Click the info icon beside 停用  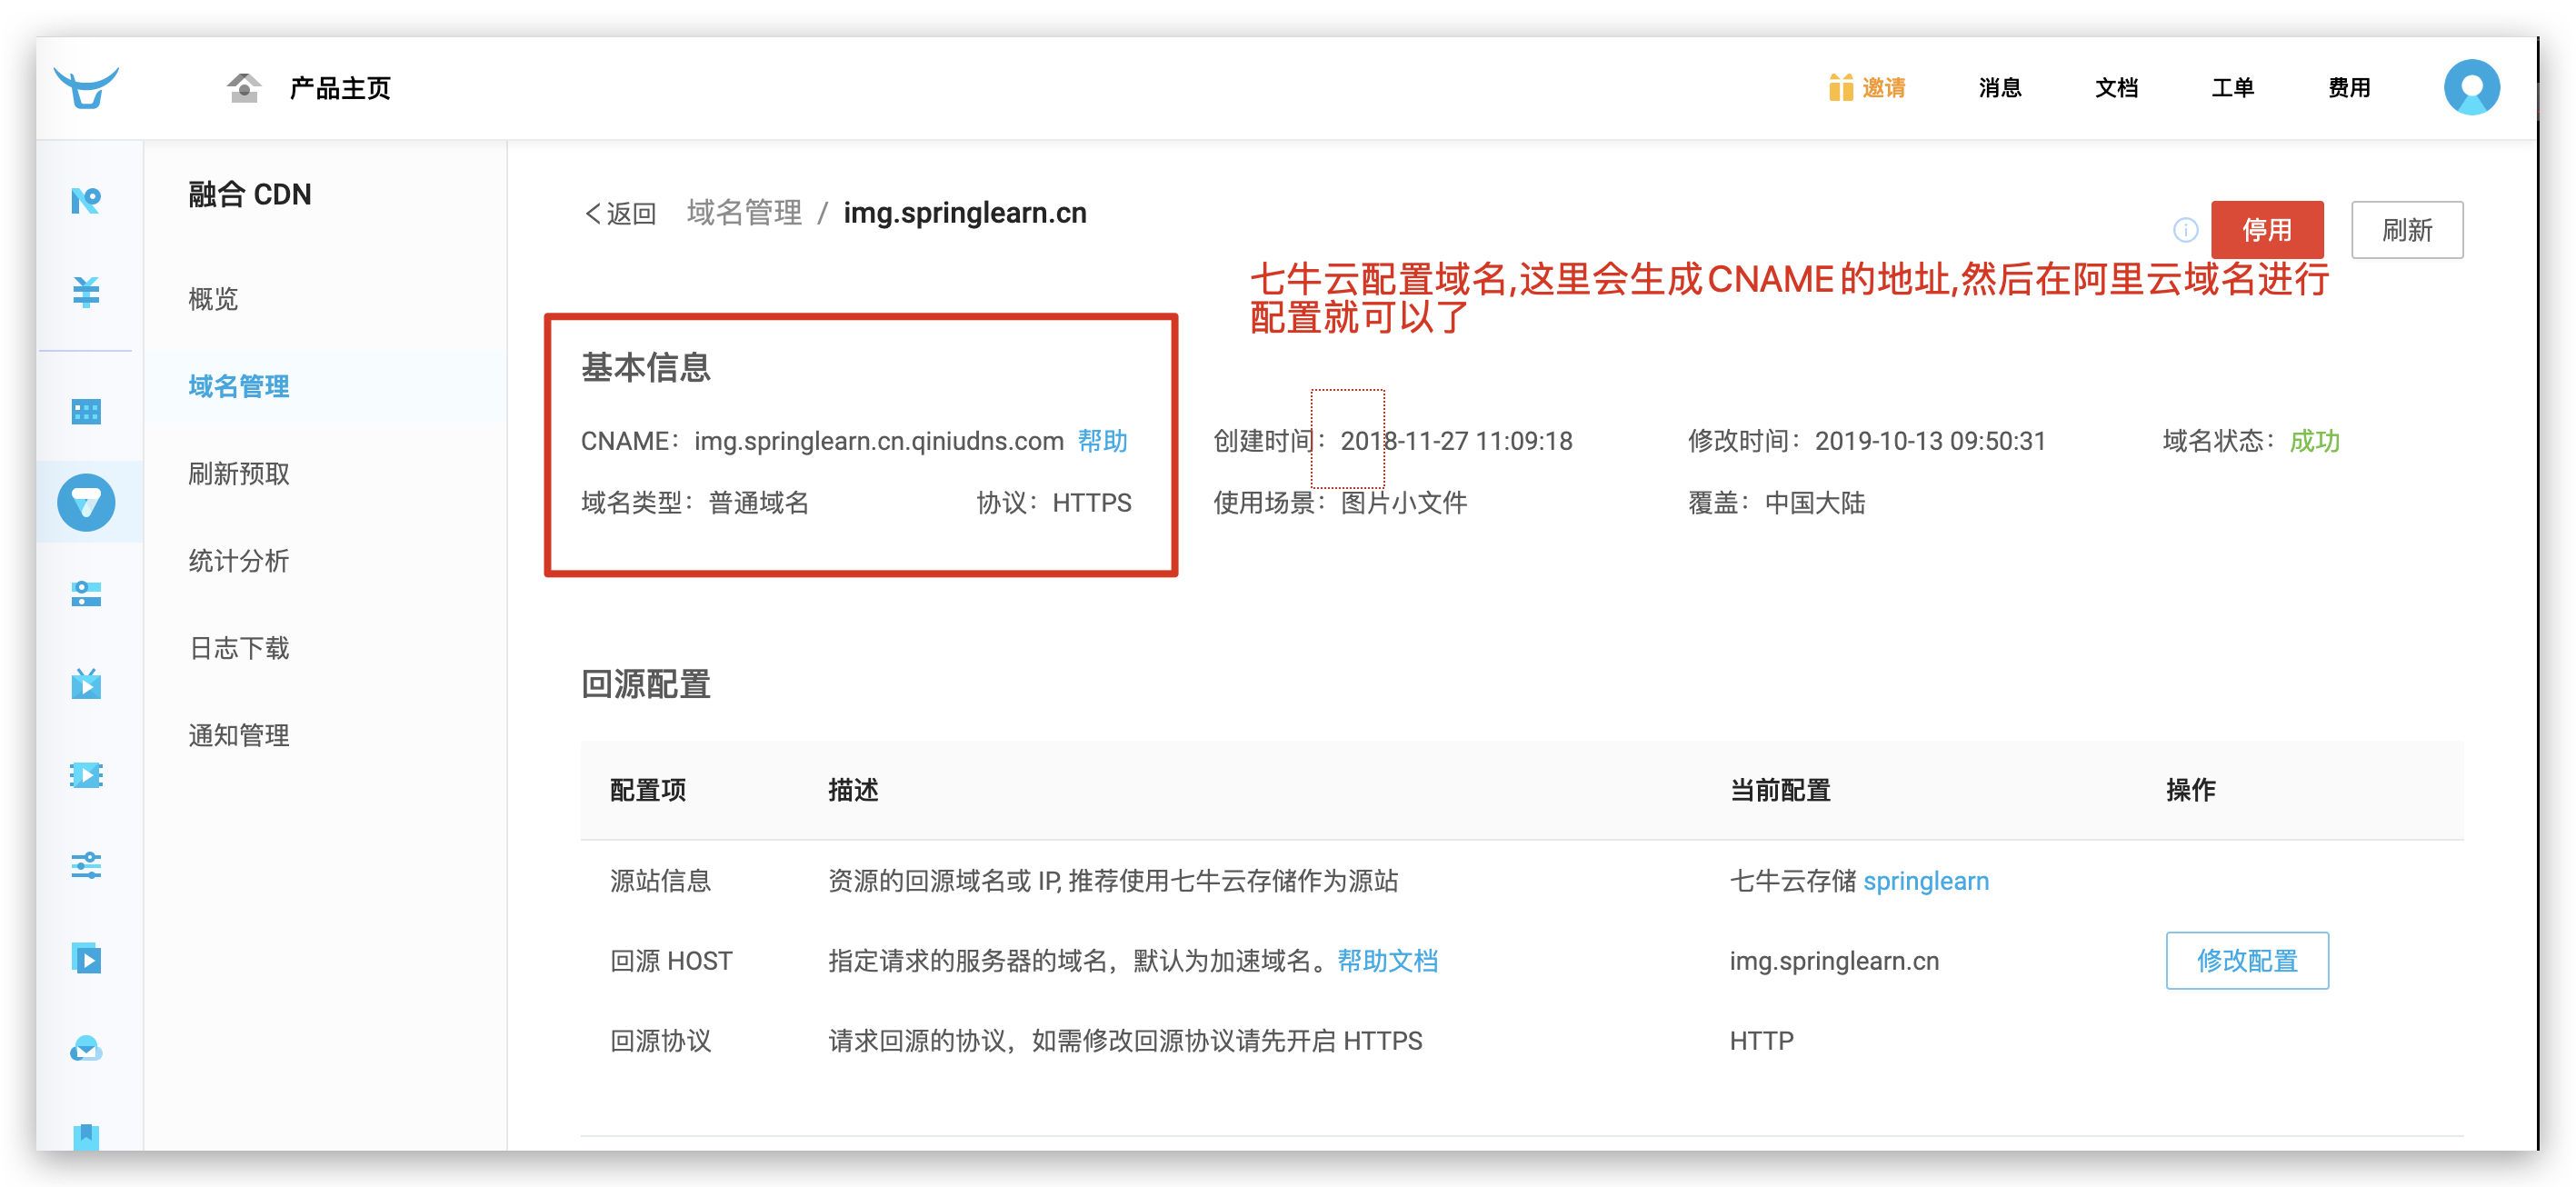[x=2185, y=230]
